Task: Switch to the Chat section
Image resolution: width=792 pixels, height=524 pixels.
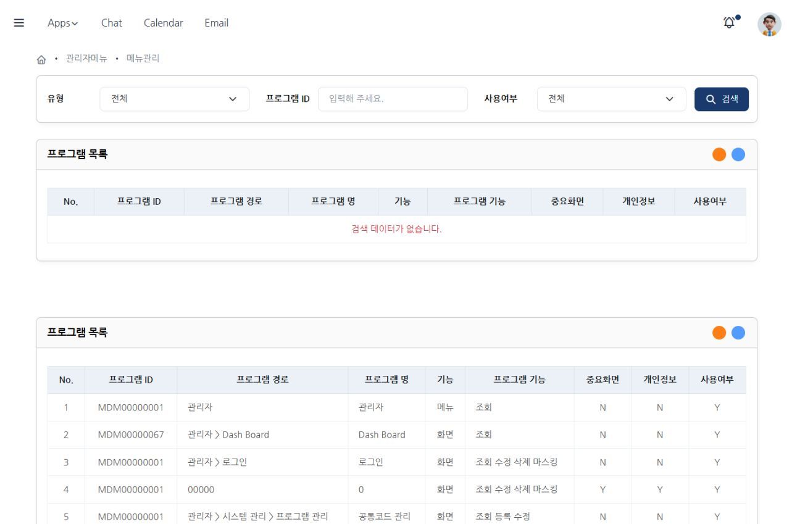Action: coord(111,22)
